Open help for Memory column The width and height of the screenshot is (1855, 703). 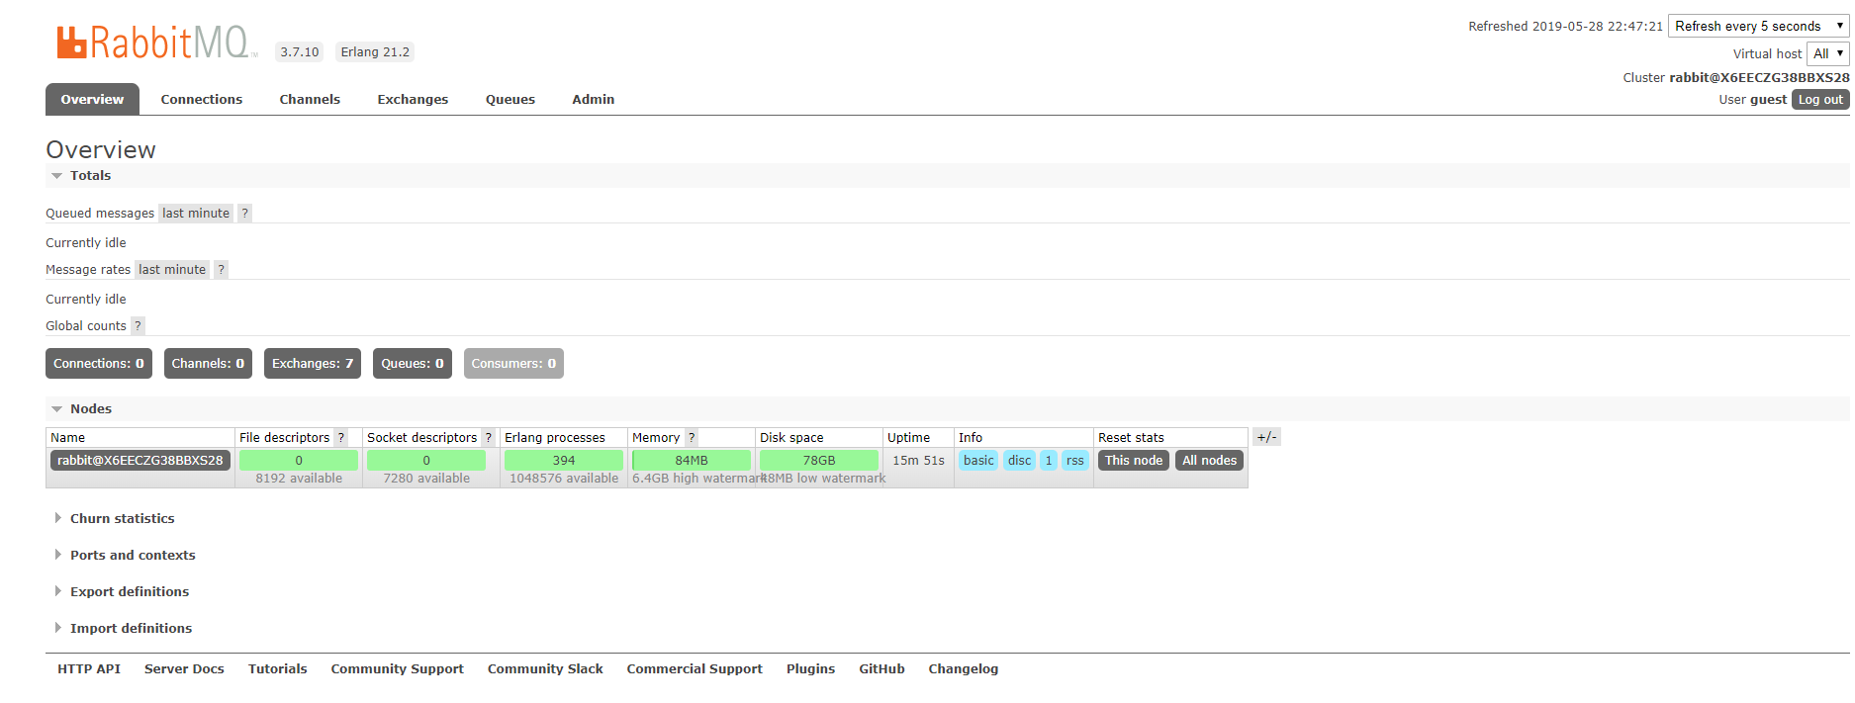692,438
